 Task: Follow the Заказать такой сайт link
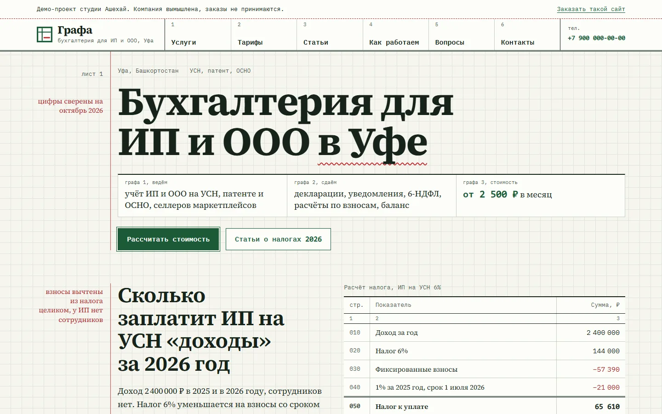tap(591, 9)
